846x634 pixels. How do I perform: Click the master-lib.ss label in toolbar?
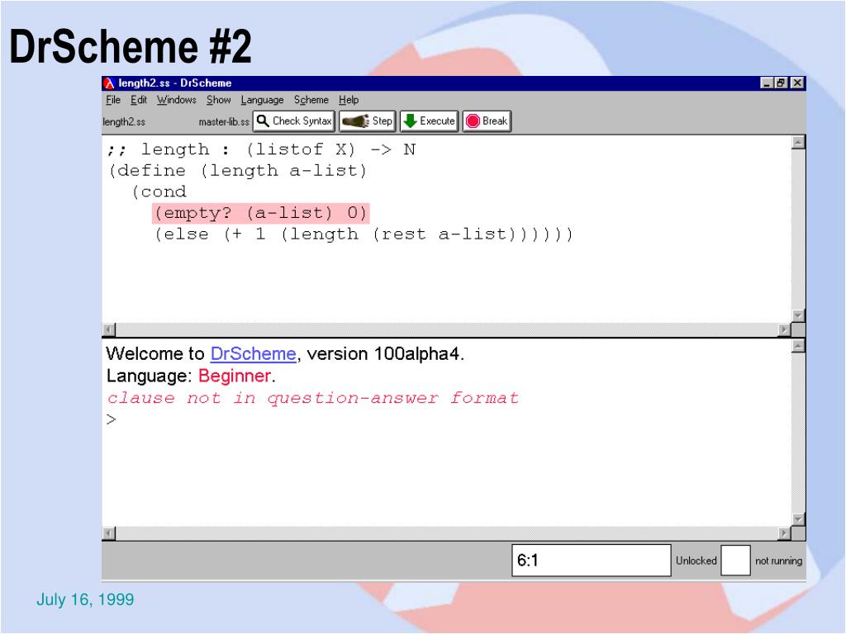tap(224, 122)
